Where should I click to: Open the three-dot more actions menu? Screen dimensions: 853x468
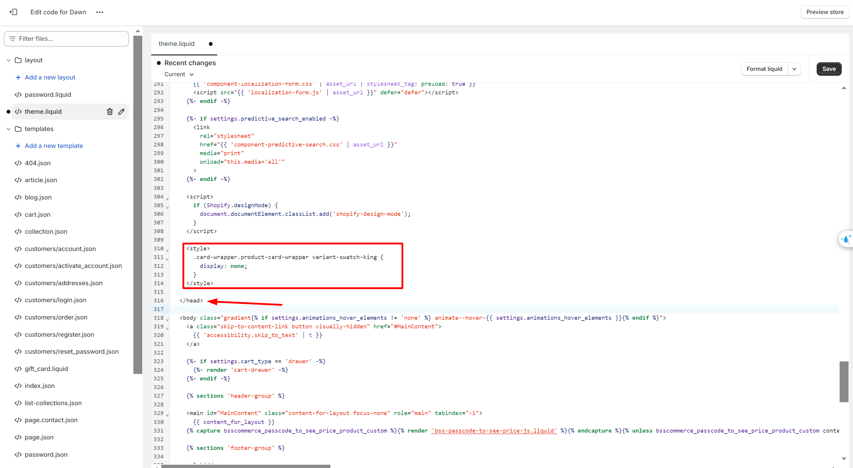pos(99,12)
